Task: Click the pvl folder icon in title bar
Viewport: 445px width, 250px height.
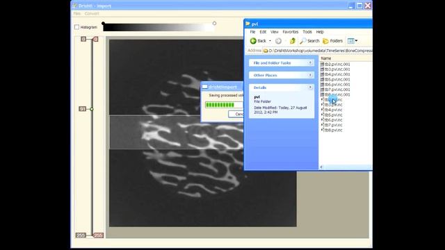Action: [x=248, y=24]
